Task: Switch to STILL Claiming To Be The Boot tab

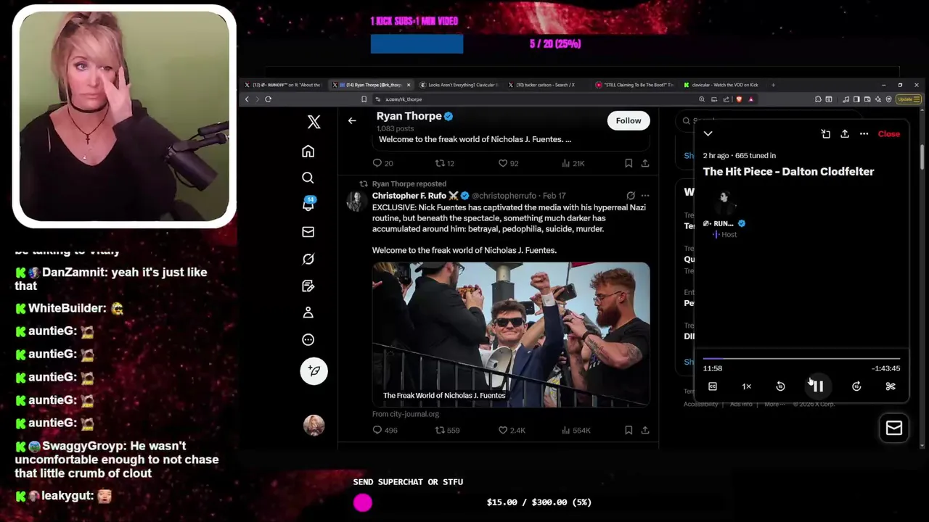Action: point(633,85)
